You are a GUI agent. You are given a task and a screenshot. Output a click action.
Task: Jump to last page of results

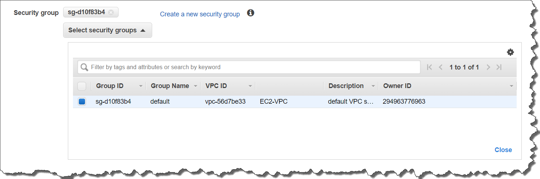(499, 67)
